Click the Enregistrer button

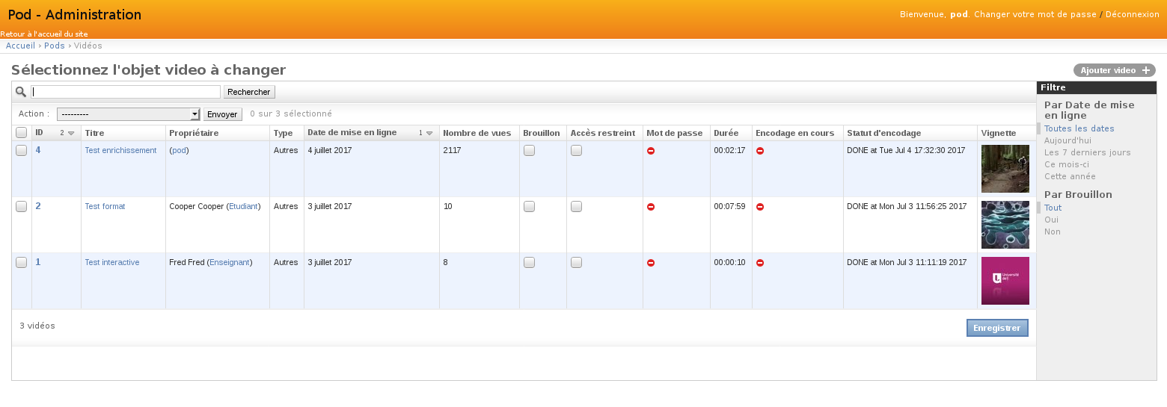pyautogui.click(x=997, y=328)
